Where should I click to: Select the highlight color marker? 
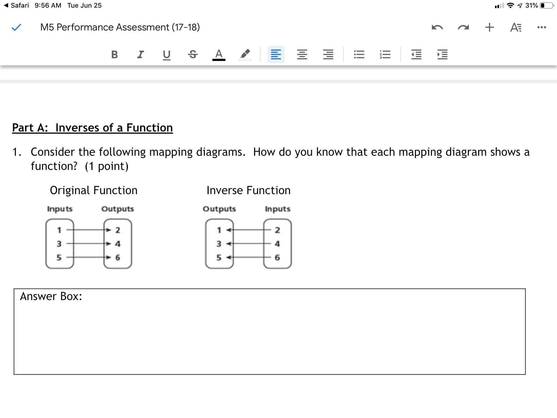(245, 54)
